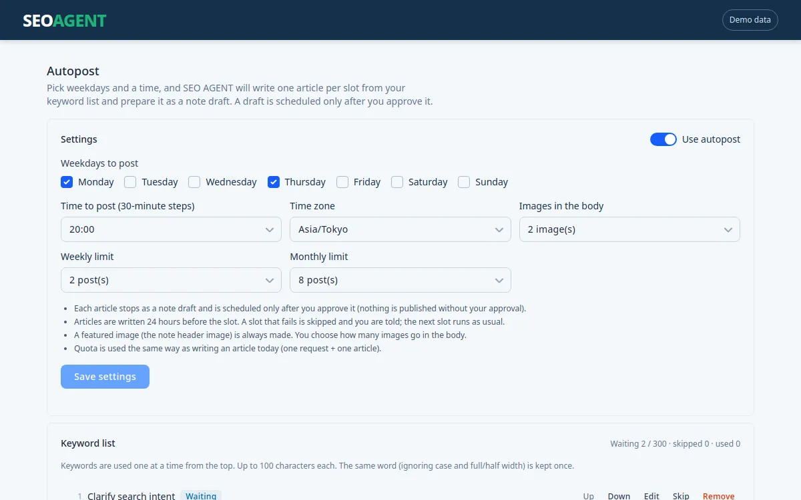Edit the 'Clarify search intent' keyword
The width and height of the screenshot is (801, 500).
click(x=651, y=496)
